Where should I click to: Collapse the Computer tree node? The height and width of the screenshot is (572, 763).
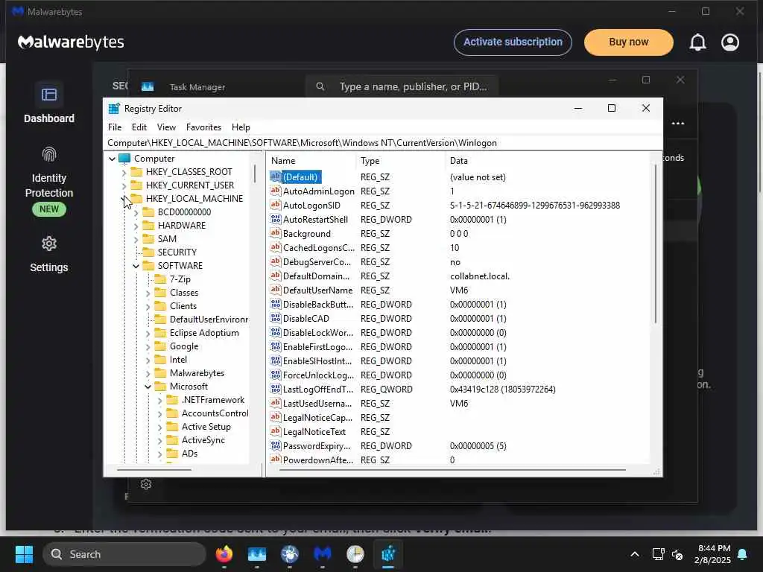pos(112,159)
